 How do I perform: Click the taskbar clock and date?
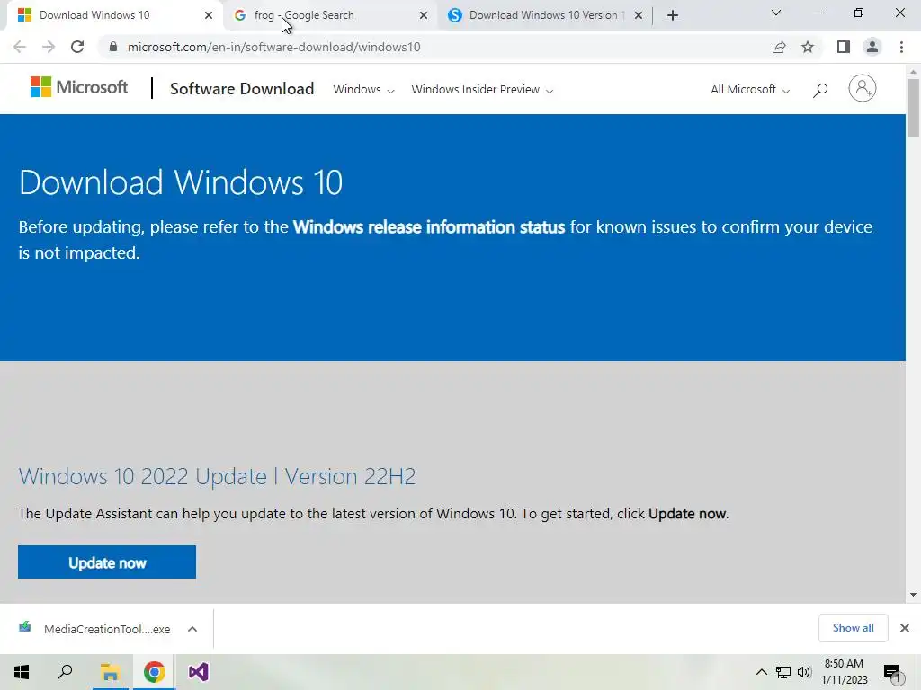coord(844,672)
